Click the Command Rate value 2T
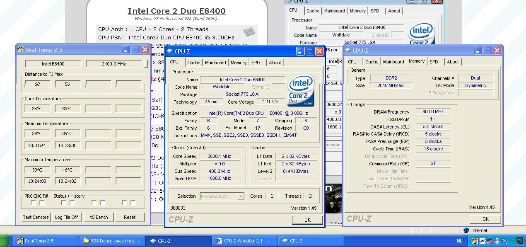 tap(433, 163)
